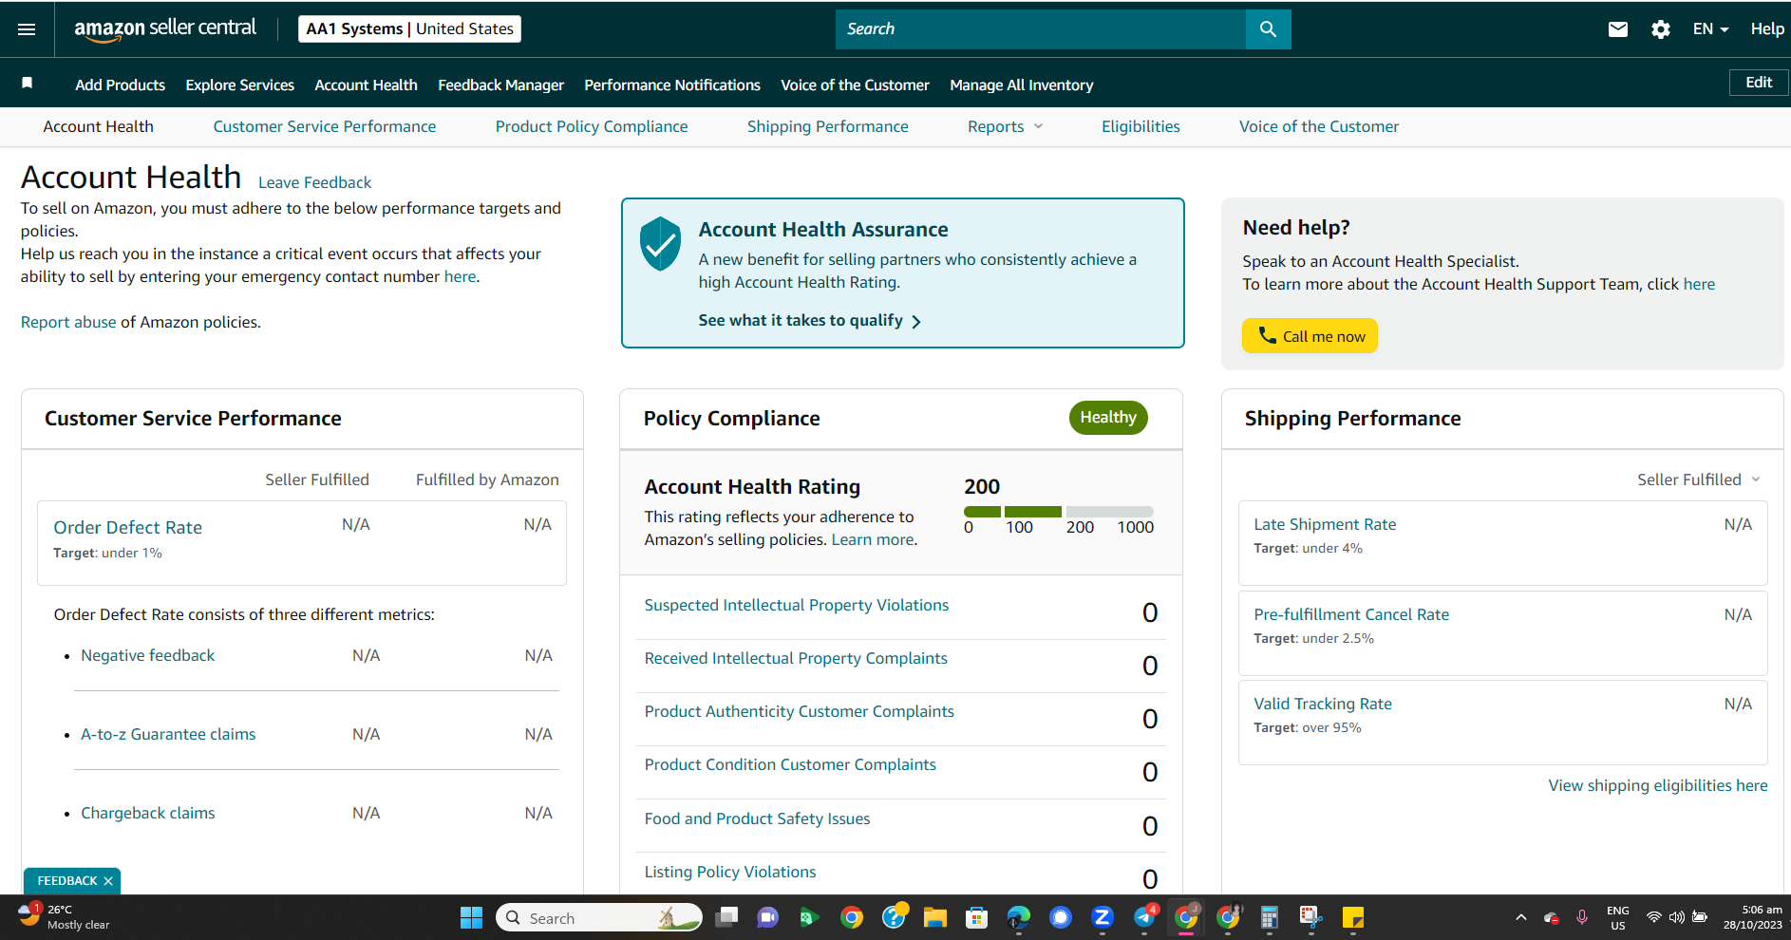Open the Zoom app from the taskbar
The height and width of the screenshot is (940, 1791).
pyautogui.click(x=1103, y=917)
